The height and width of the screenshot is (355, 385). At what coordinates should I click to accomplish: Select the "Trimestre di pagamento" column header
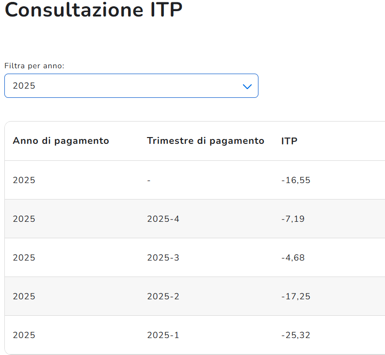(206, 141)
